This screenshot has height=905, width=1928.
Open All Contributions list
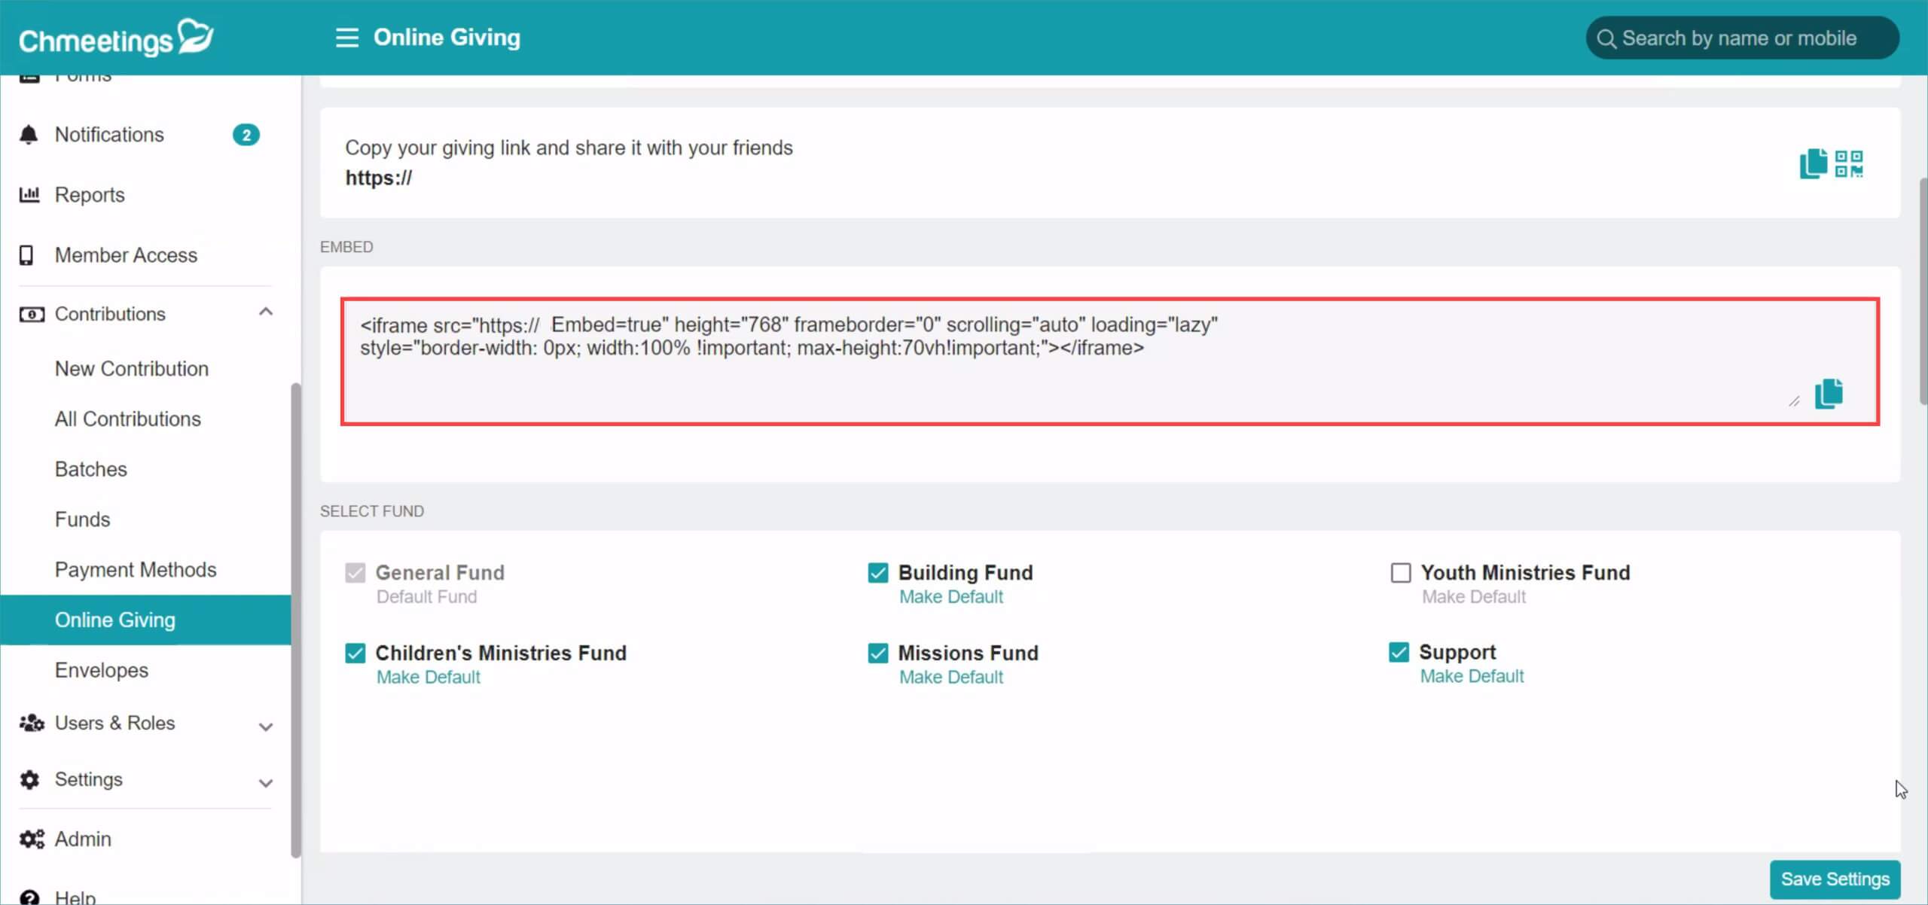pyautogui.click(x=128, y=419)
